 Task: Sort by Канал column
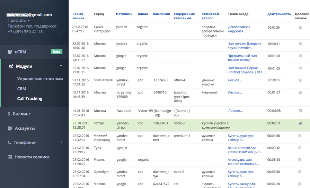pos(143,14)
